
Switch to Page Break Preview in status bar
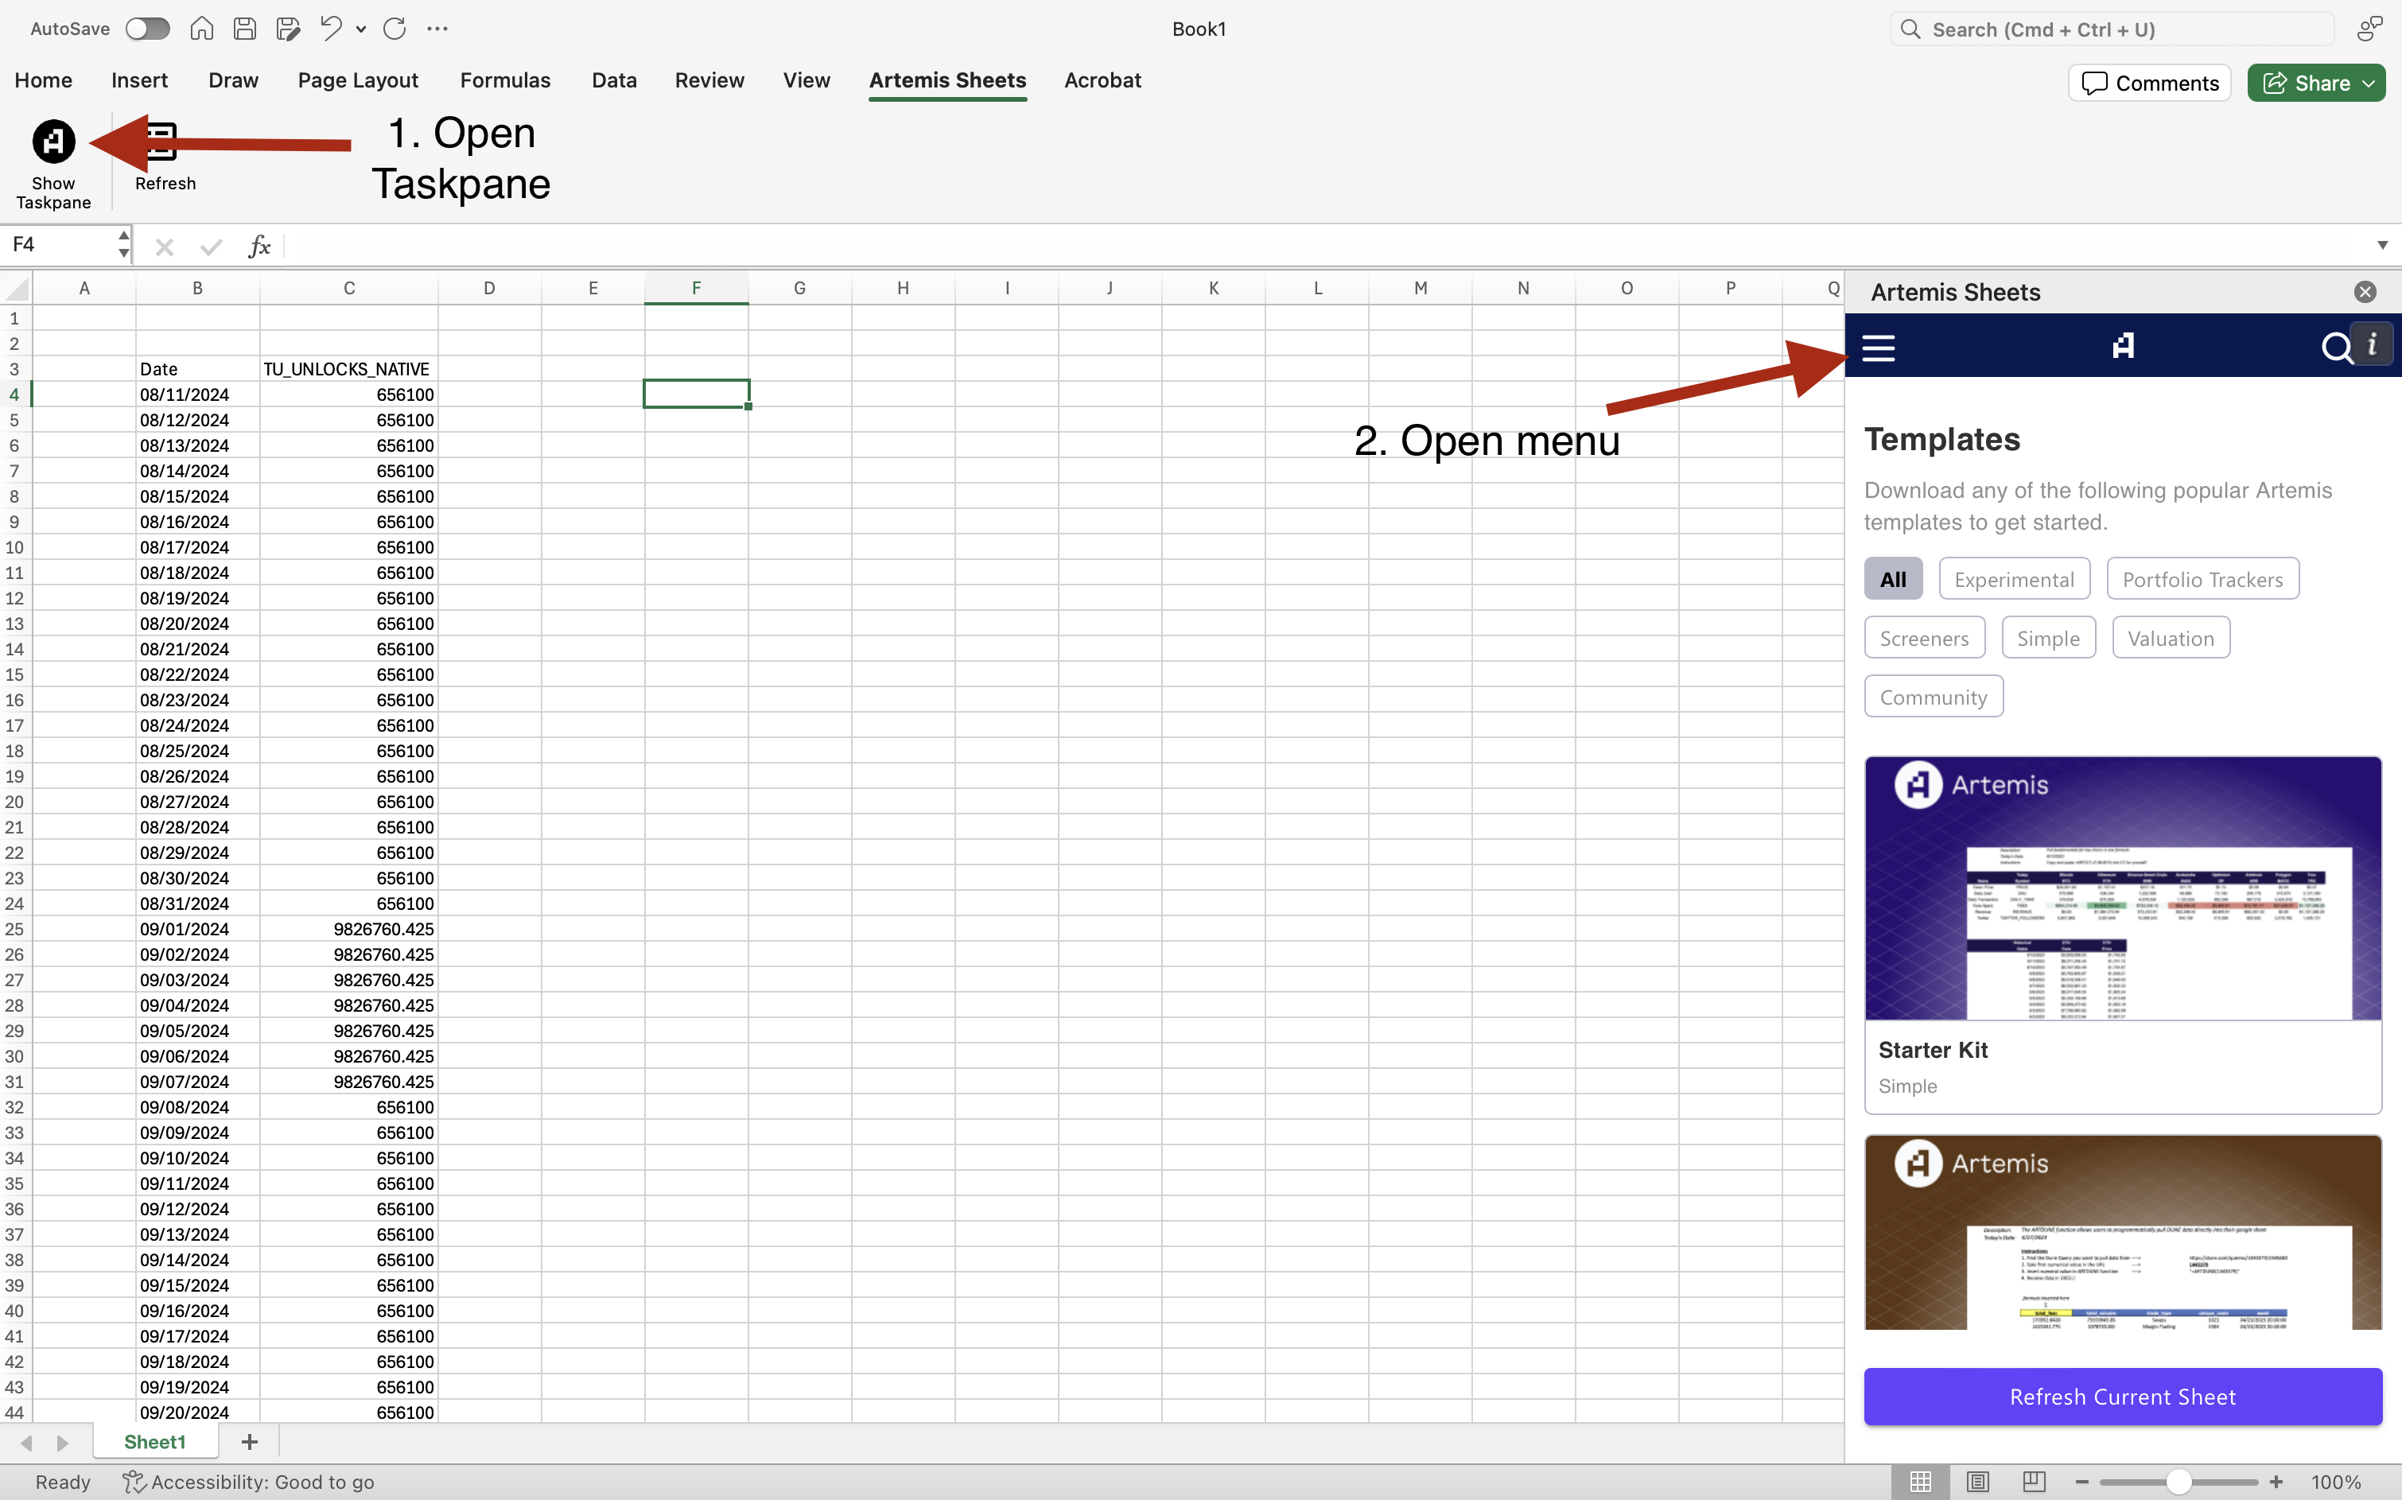[x=2034, y=1483]
